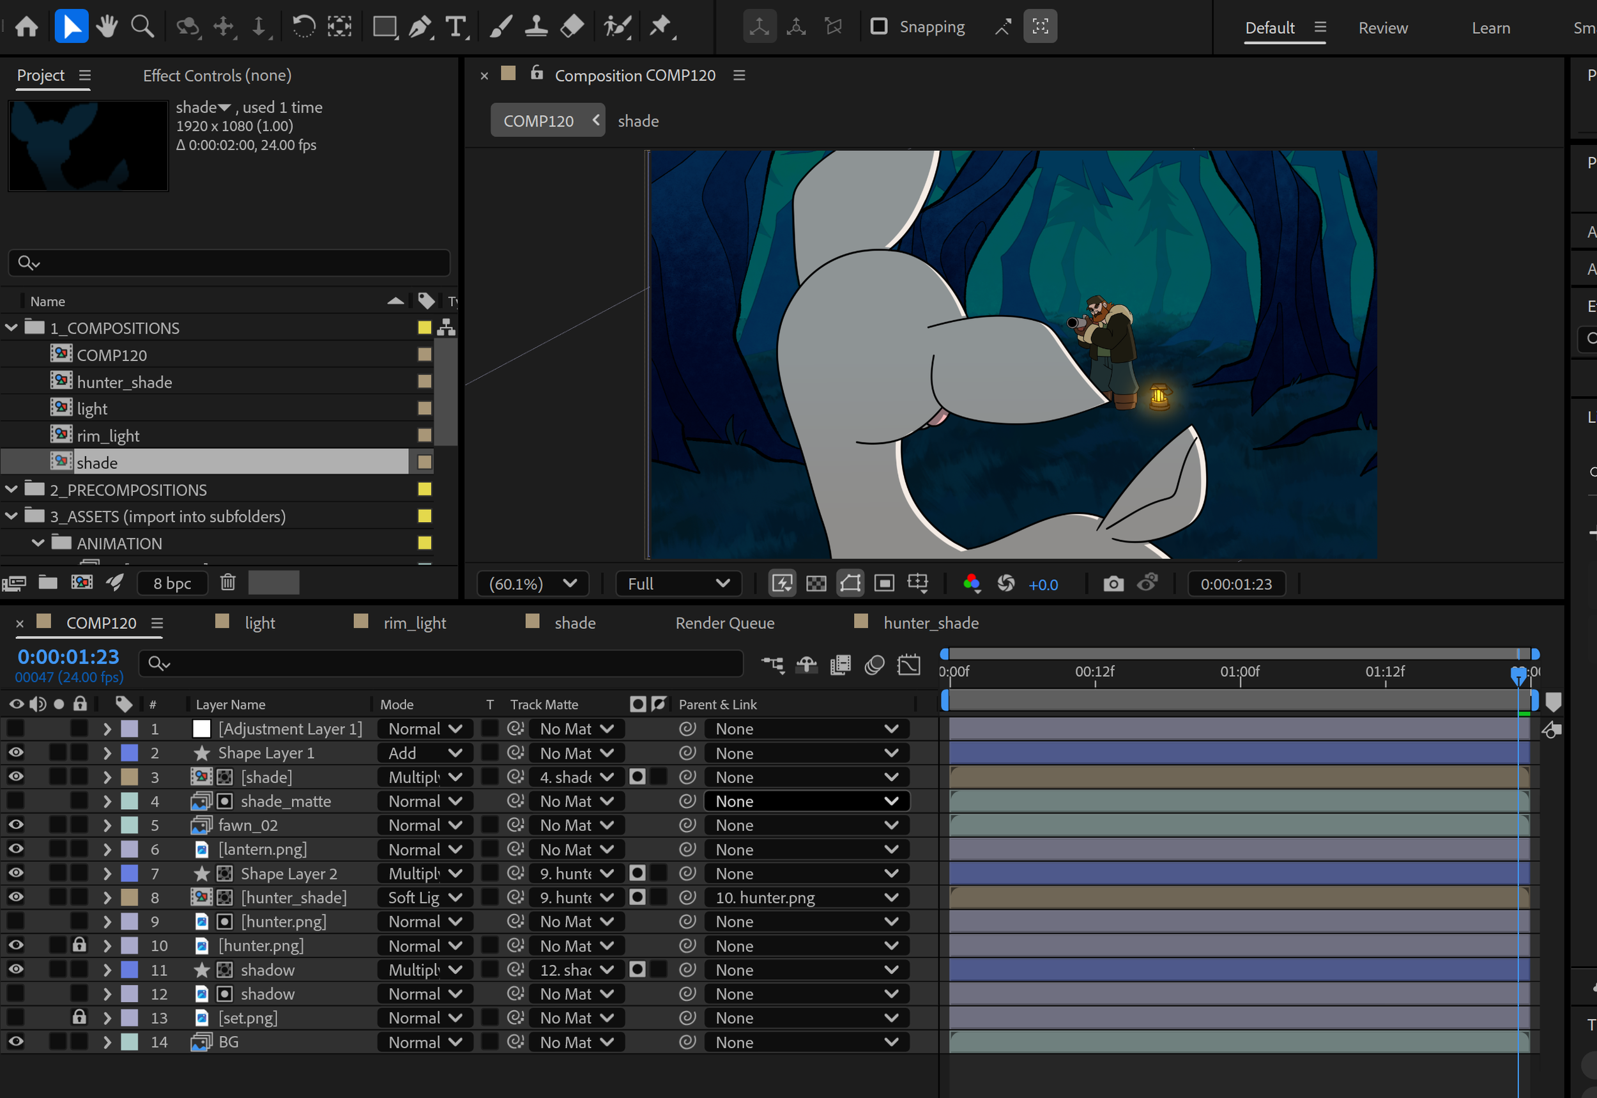1597x1098 pixels.
Task: Click the Project panel search field
Action: click(x=229, y=263)
